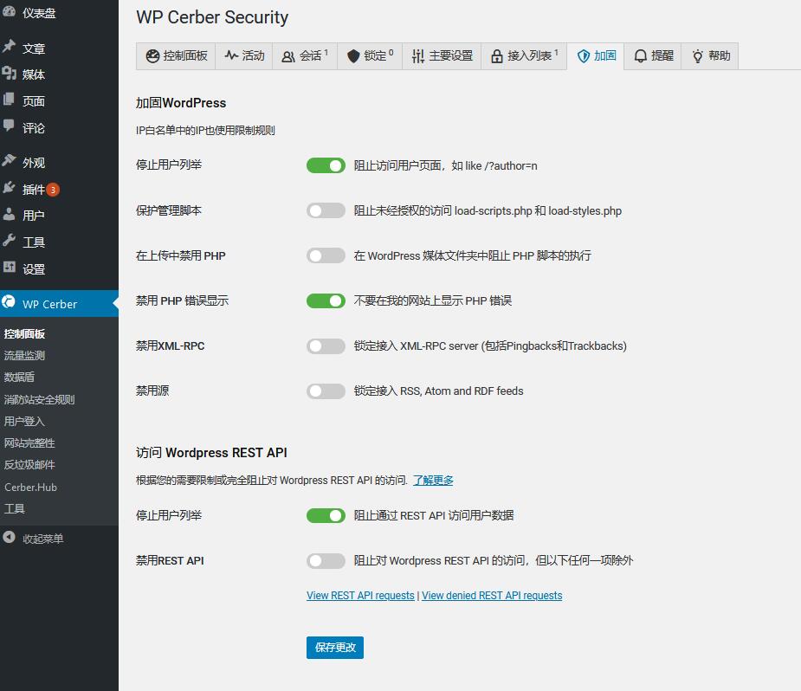Click the gauge icon on 控制面板 tab
Image resolution: width=801 pixels, height=691 pixels.
152,56
